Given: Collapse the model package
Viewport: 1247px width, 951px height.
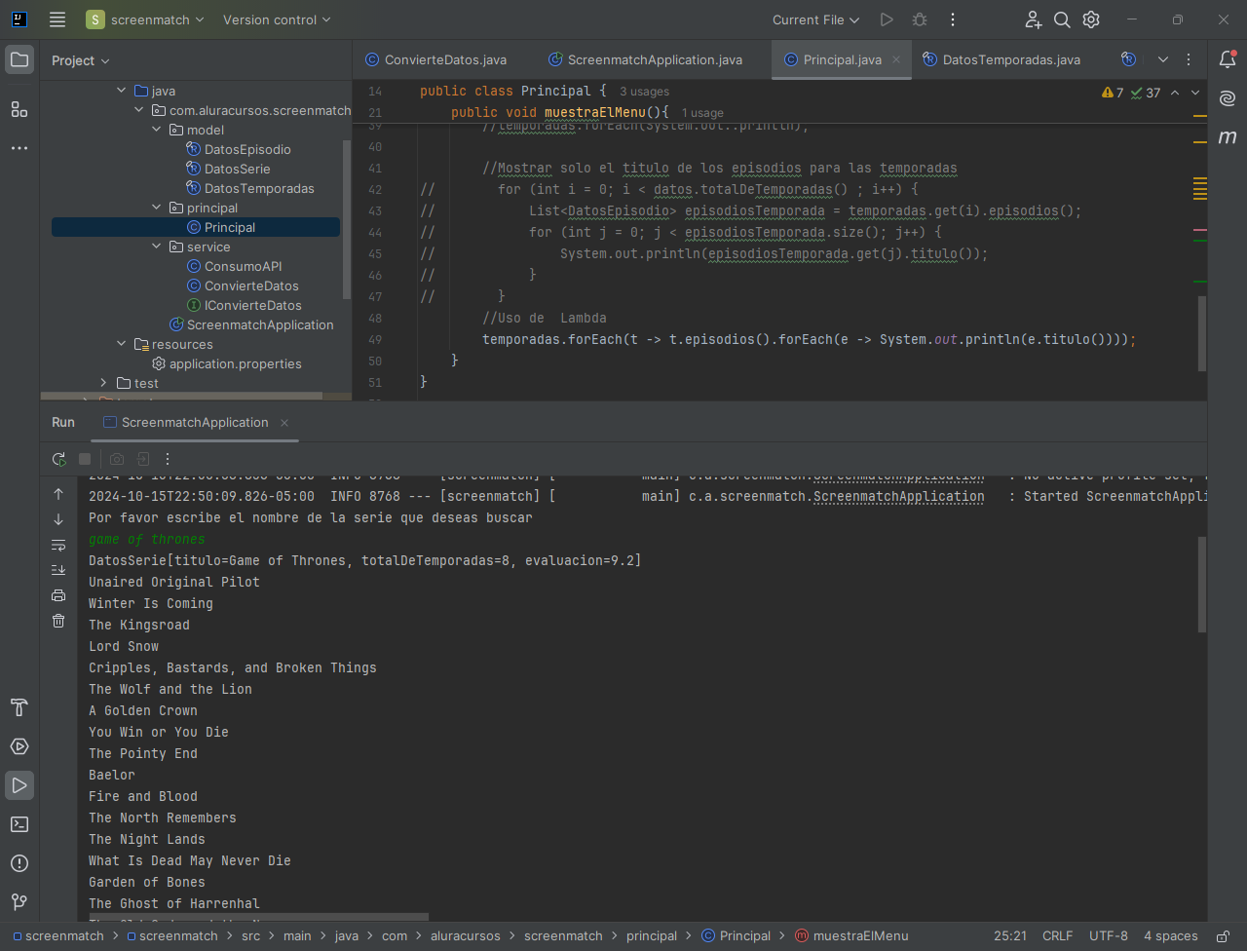Looking at the screenshot, I should pyautogui.click(x=157, y=130).
